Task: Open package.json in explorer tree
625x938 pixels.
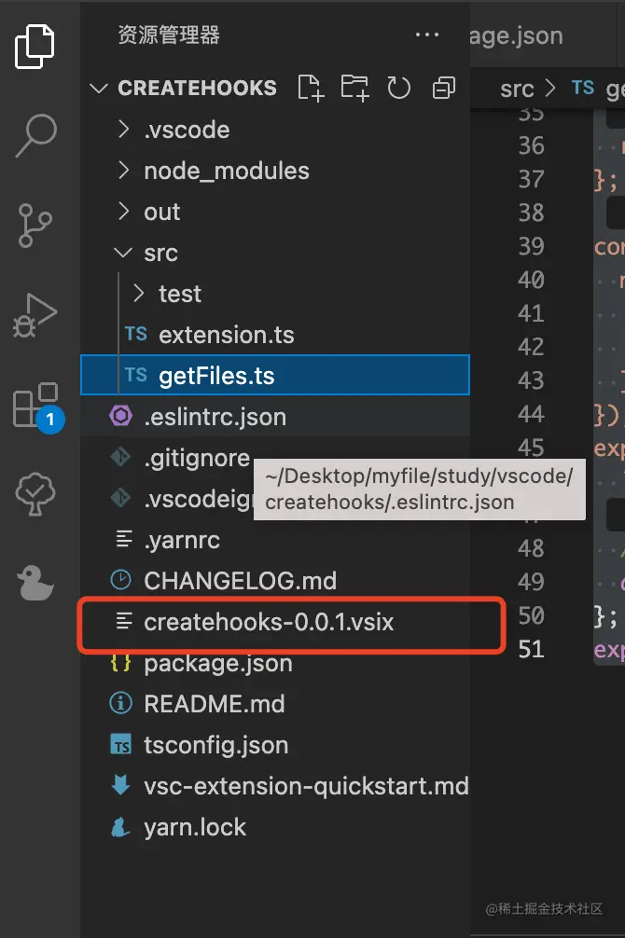Action: coord(217,663)
